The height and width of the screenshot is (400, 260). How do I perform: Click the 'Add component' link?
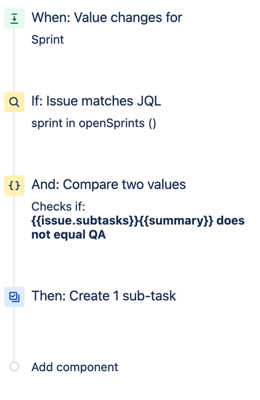[75, 367]
